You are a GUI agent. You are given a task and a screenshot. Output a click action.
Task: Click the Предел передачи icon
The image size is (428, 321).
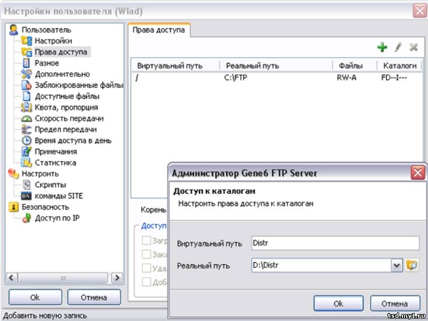[26, 129]
